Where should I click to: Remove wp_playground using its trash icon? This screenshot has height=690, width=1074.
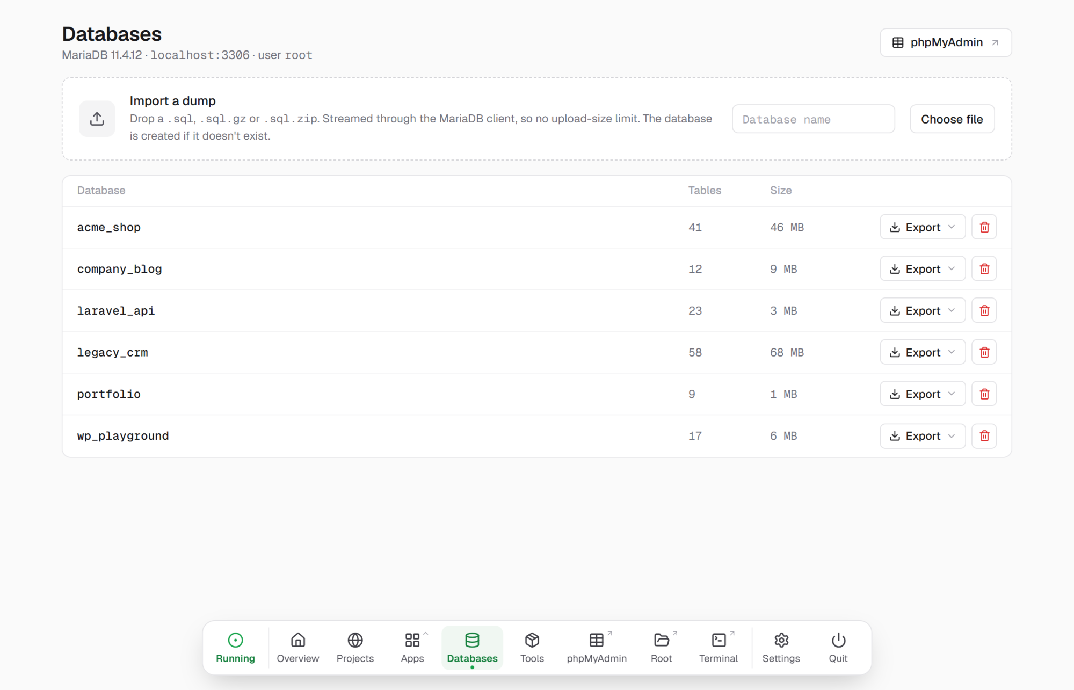(984, 436)
